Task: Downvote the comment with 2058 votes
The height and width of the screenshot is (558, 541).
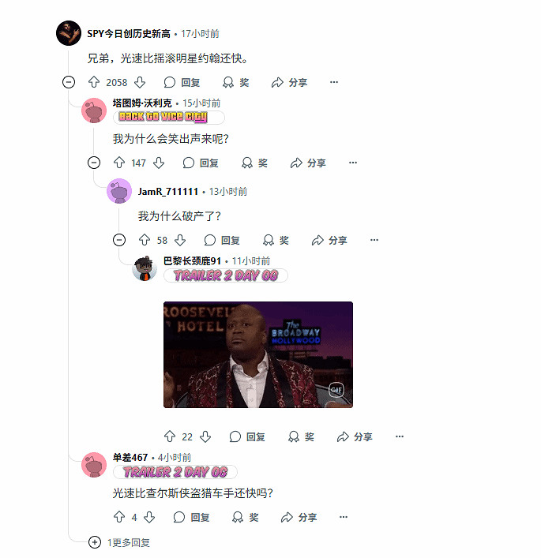Action: tap(140, 82)
